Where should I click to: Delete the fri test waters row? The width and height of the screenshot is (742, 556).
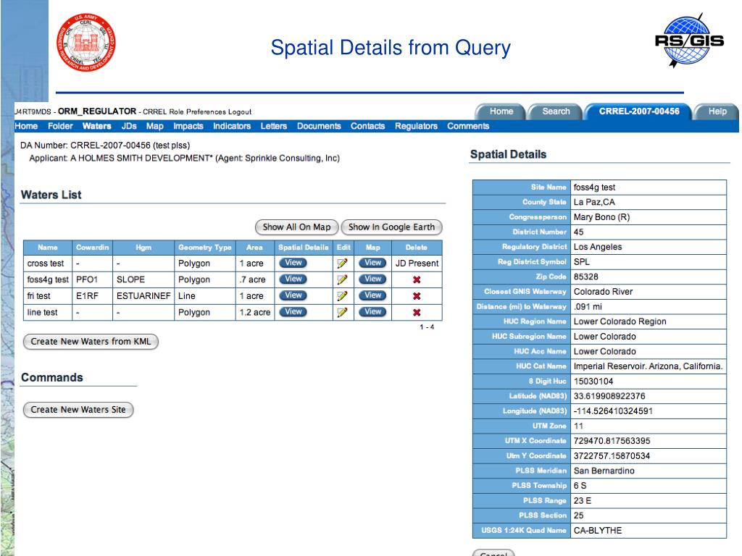coord(417,296)
